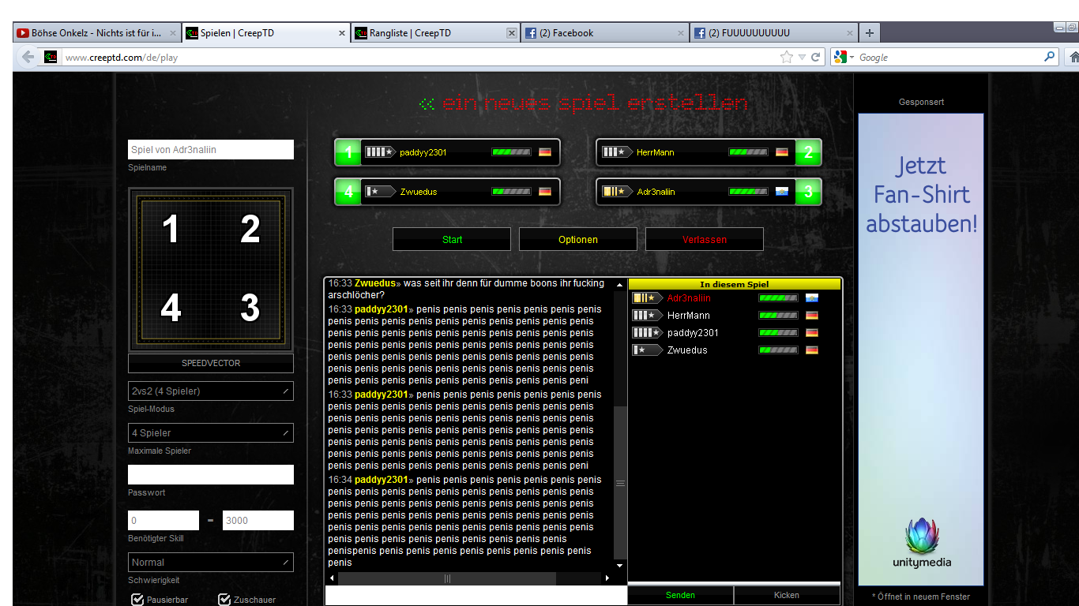Click green slot number 3 button

[x=808, y=192]
